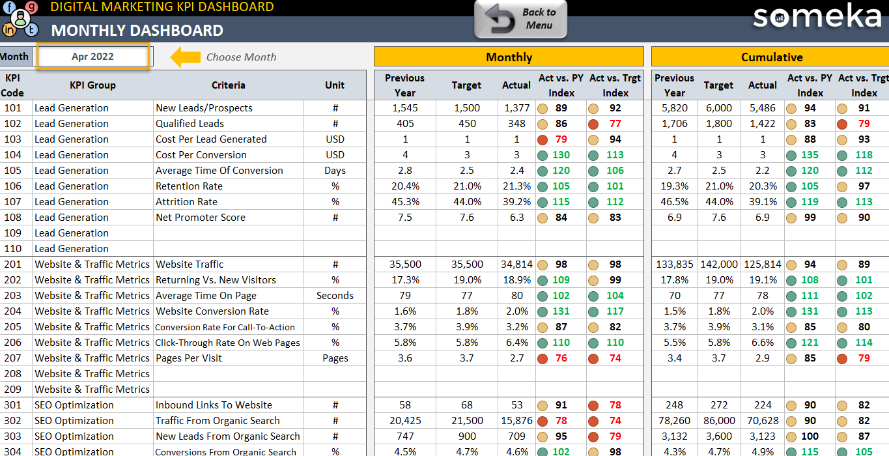Click the green dot beside Attrition Rate monthly 115
The width and height of the screenshot is (889, 456).
542,202
